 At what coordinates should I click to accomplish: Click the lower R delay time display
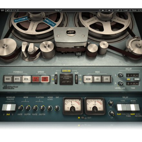point(133,84)
